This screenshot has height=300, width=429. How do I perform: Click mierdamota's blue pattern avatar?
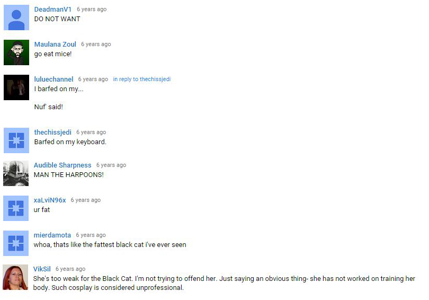pos(16,243)
